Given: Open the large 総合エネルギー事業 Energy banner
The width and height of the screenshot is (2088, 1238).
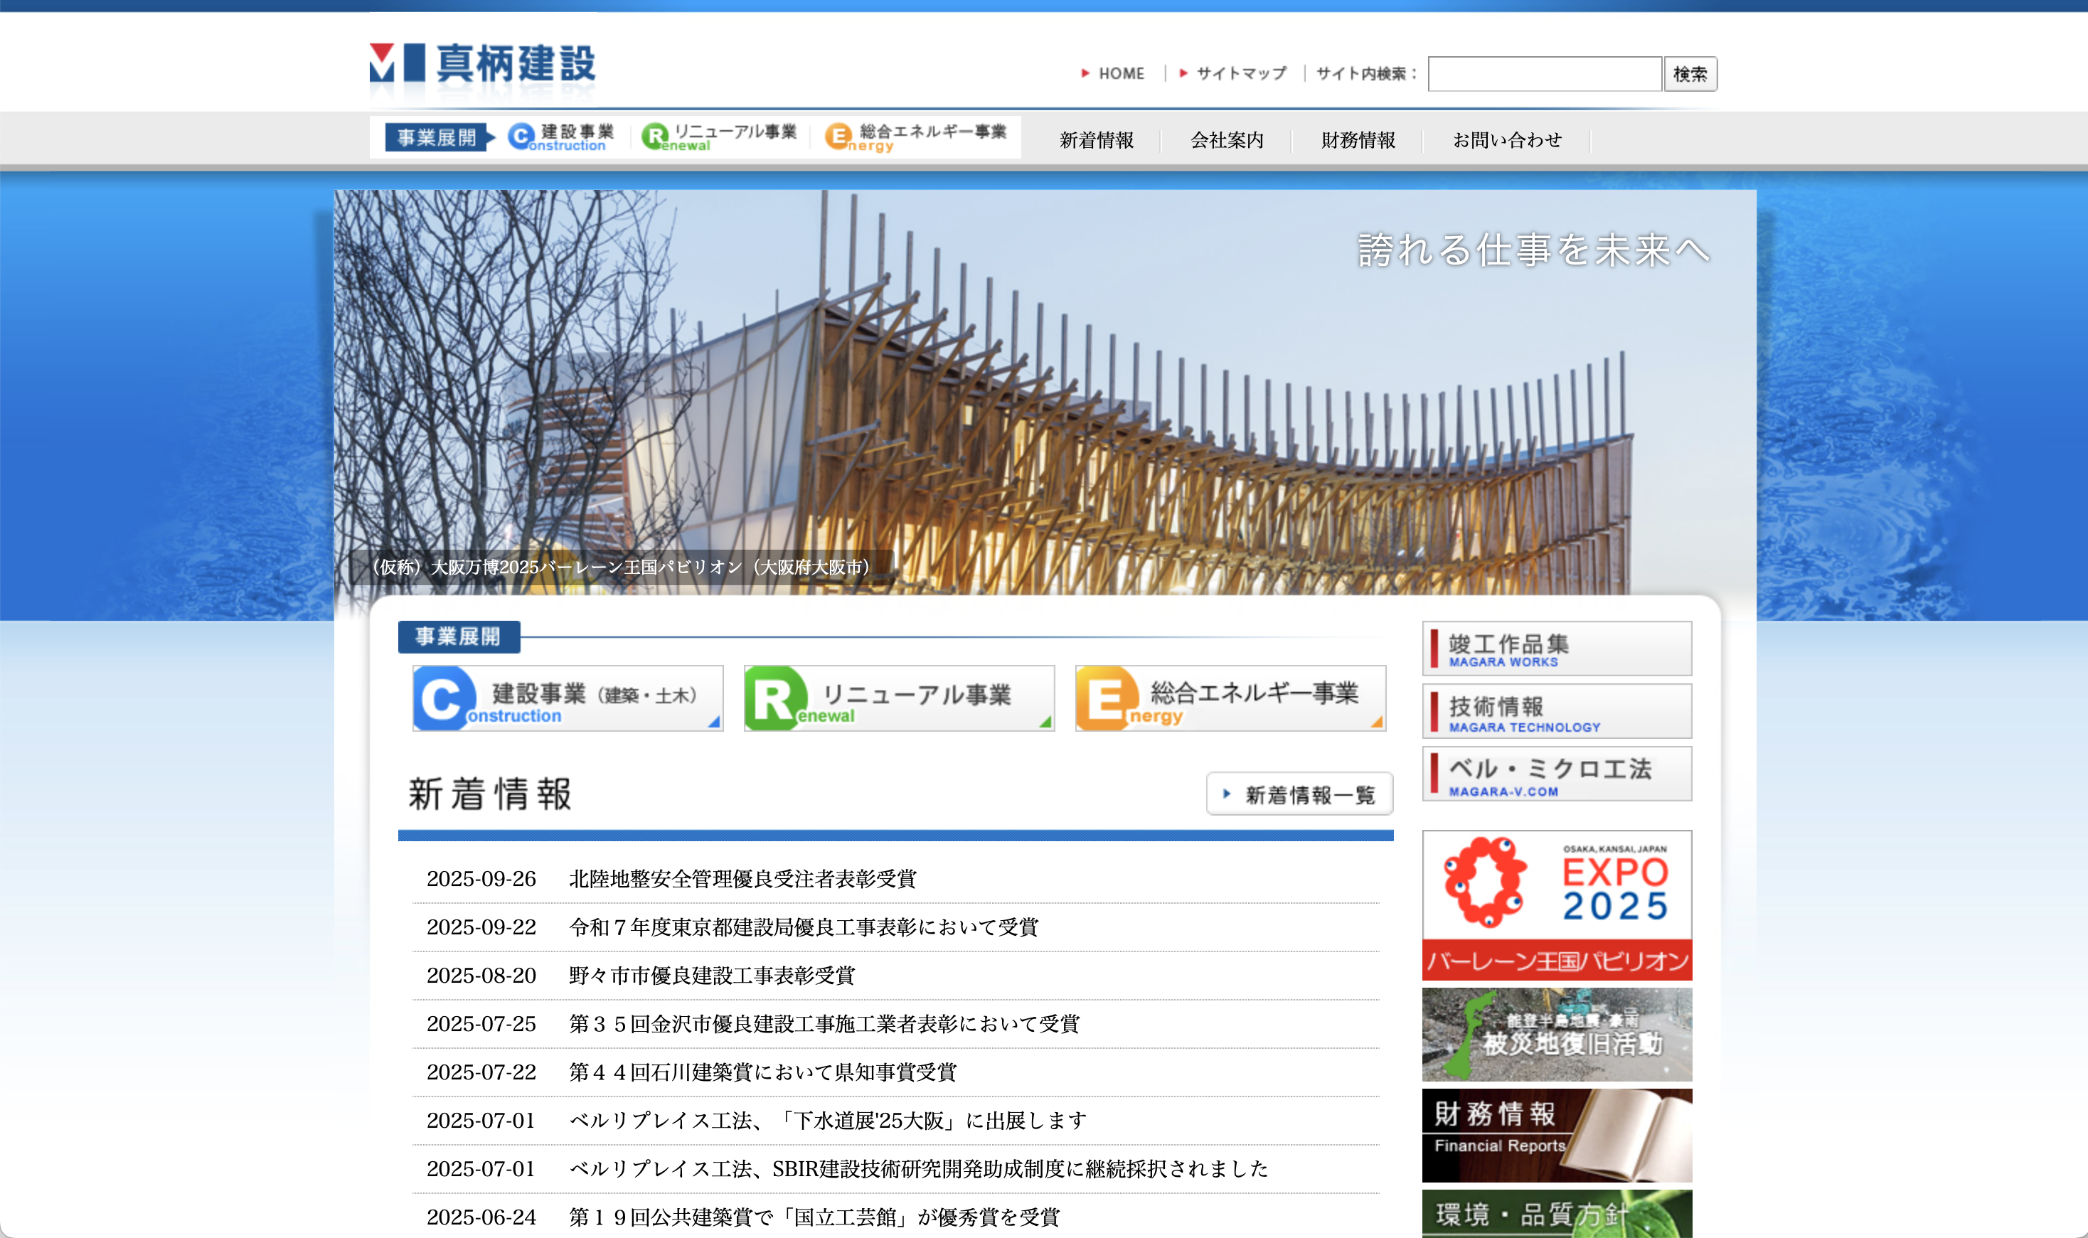Looking at the screenshot, I should coord(1230,698).
